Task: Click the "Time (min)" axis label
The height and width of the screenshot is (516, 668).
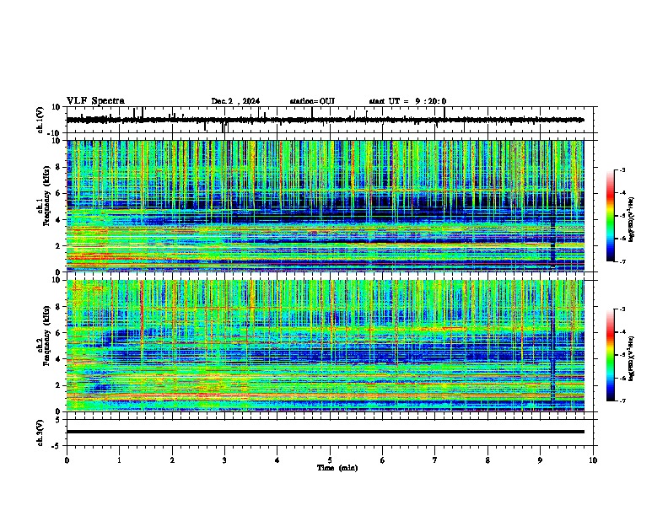Action: click(x=337, y=468)
